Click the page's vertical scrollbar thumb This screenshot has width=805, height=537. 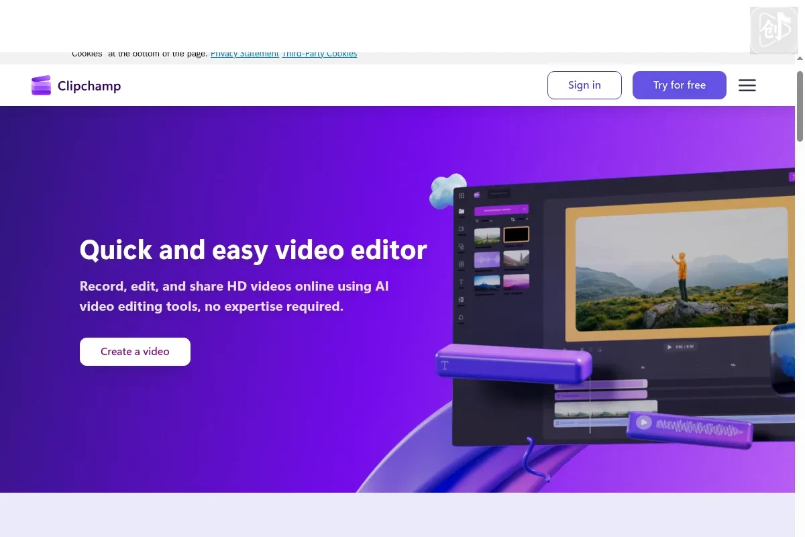[x=800, y=101]
